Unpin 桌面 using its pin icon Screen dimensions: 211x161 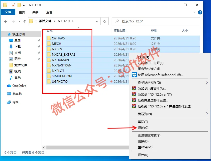tap(39, 40)
